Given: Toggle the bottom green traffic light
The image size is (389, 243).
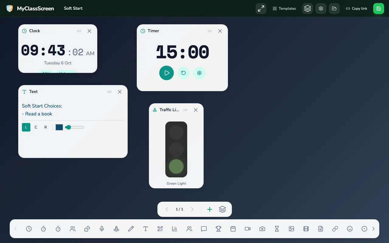Looking at the screenshot, I should (176, 166).
